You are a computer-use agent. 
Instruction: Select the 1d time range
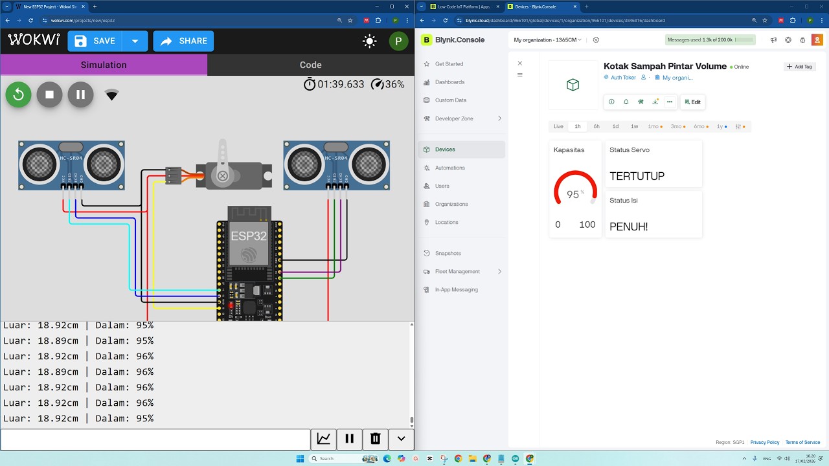tap(615, 127)
